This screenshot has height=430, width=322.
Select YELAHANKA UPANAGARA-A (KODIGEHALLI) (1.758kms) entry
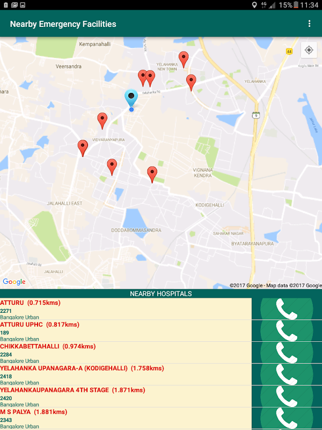(126, 374)
